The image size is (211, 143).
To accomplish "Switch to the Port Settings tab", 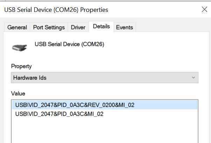I will (x=49, y=27).
